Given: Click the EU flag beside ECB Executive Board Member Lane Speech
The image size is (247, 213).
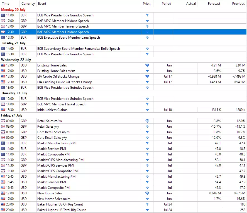Looking at the screenshot, I should (3, 38).
